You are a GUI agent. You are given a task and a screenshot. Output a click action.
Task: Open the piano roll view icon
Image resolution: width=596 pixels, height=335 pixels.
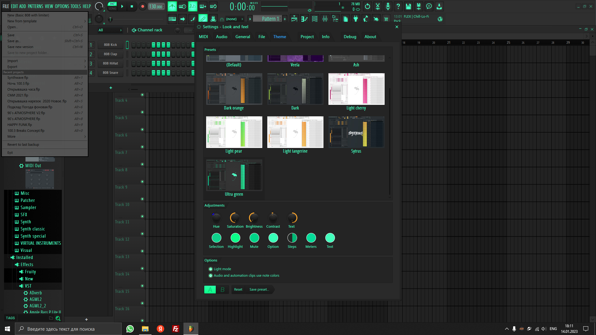click(x=305, y=19)
